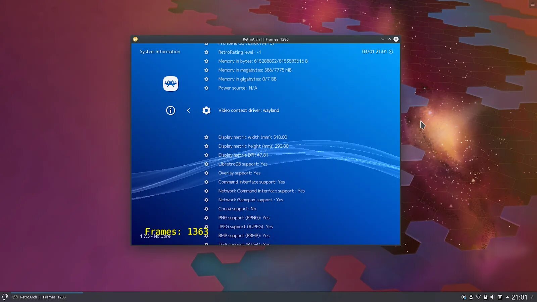
Task: Click the RetroArch window title bar text
Action: pos(265,39)
